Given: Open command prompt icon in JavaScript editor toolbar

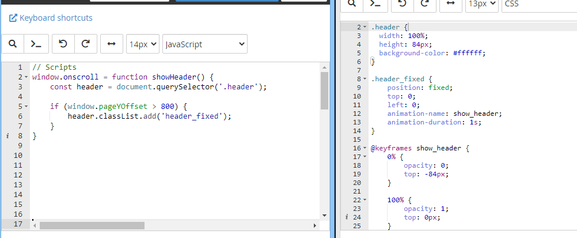Looking at the screenshot, I should 36,44.
